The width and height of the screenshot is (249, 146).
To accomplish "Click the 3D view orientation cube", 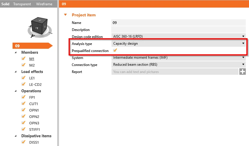I will [x=39, y=26].
